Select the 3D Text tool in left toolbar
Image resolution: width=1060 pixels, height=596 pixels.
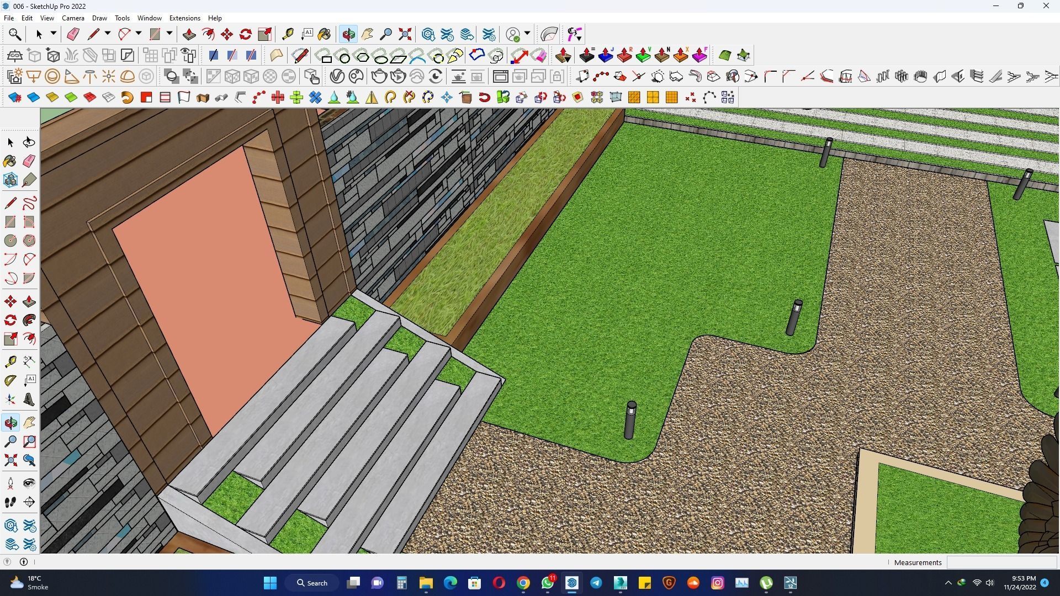pyautogui.click(x=29, y=400)
